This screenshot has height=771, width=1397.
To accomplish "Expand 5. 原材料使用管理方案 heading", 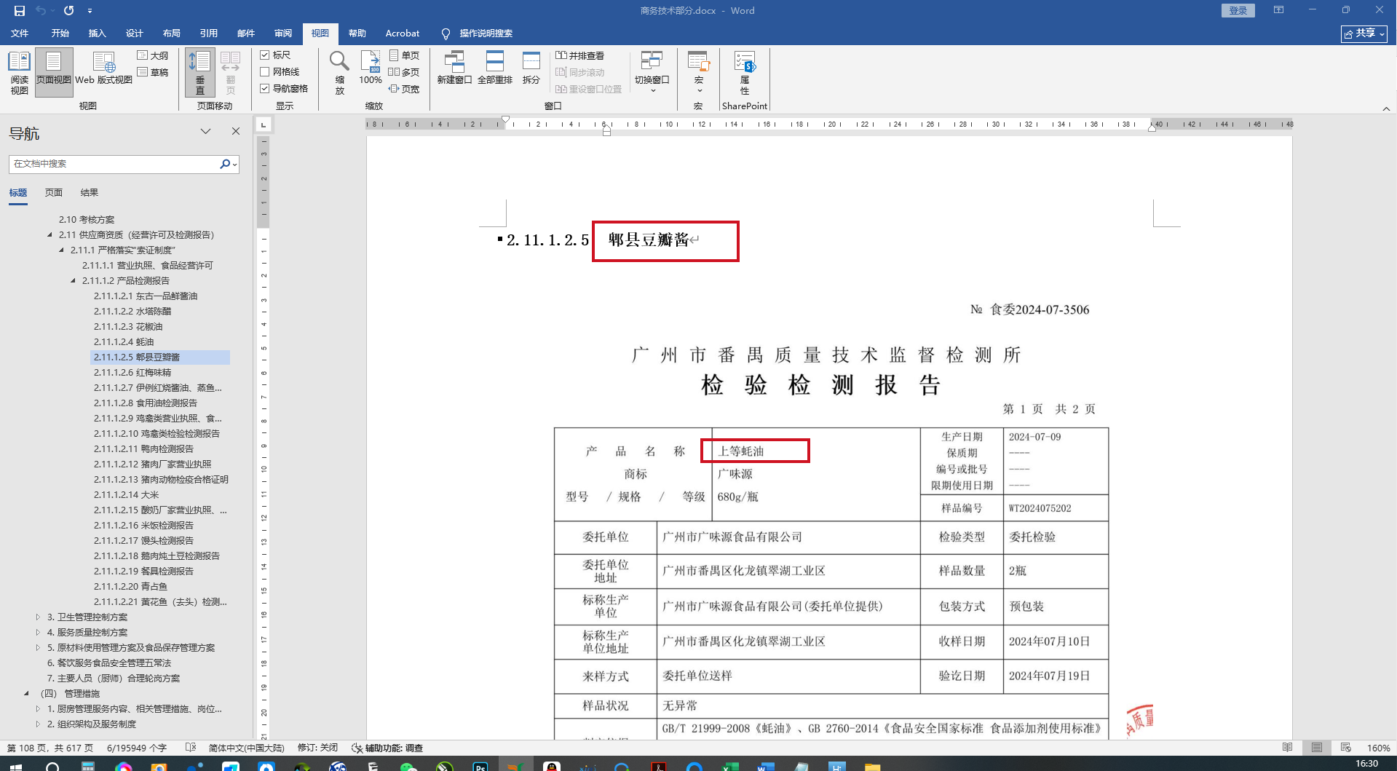I will 39,648.
